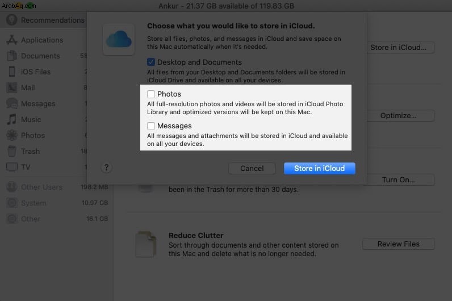Uncheck Desktop and Documents checkbox
Screen dimensions: 452x301
pyautogui.click(x=151, y=62)
